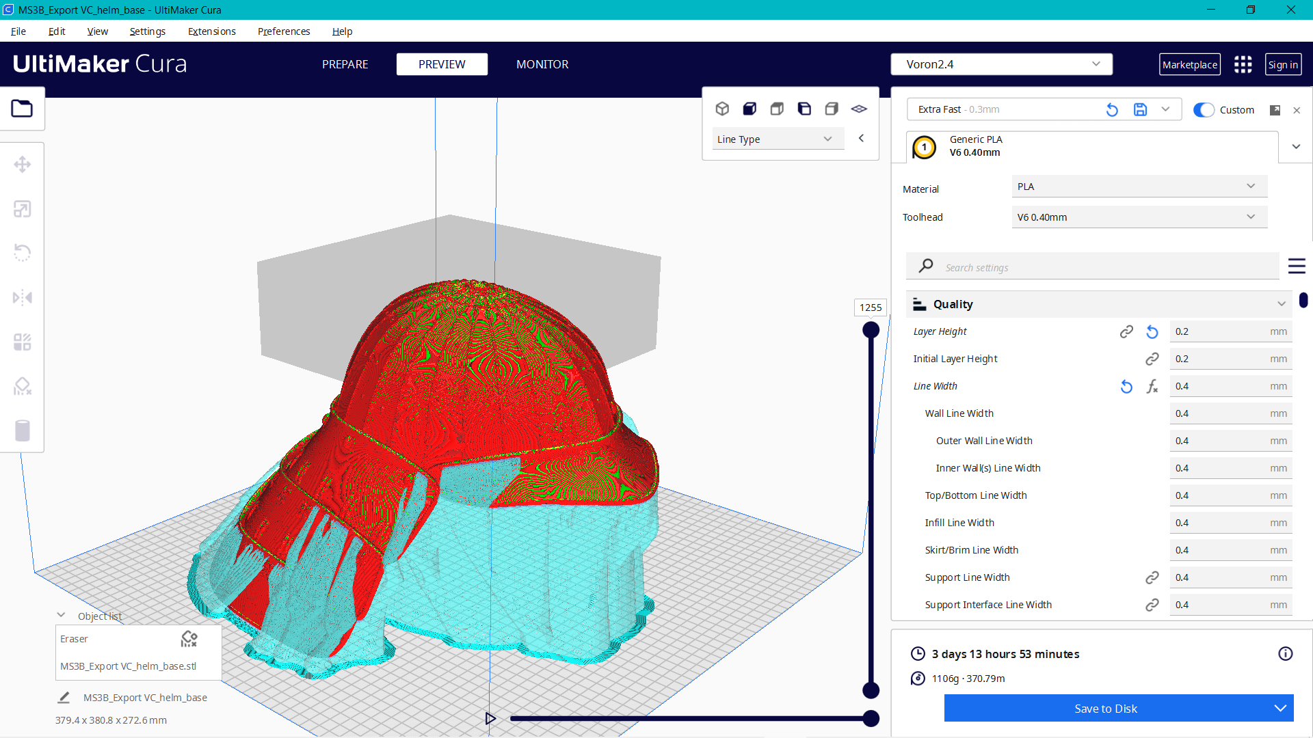The width and height of the screenshot is (1313, 738).
Task: Select the Support Blocker tool
Action: point(23,386)
